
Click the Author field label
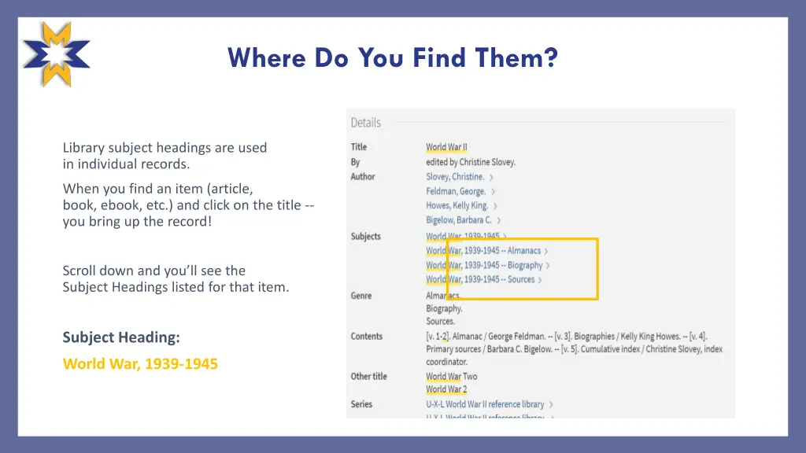(x=363, y=177)
